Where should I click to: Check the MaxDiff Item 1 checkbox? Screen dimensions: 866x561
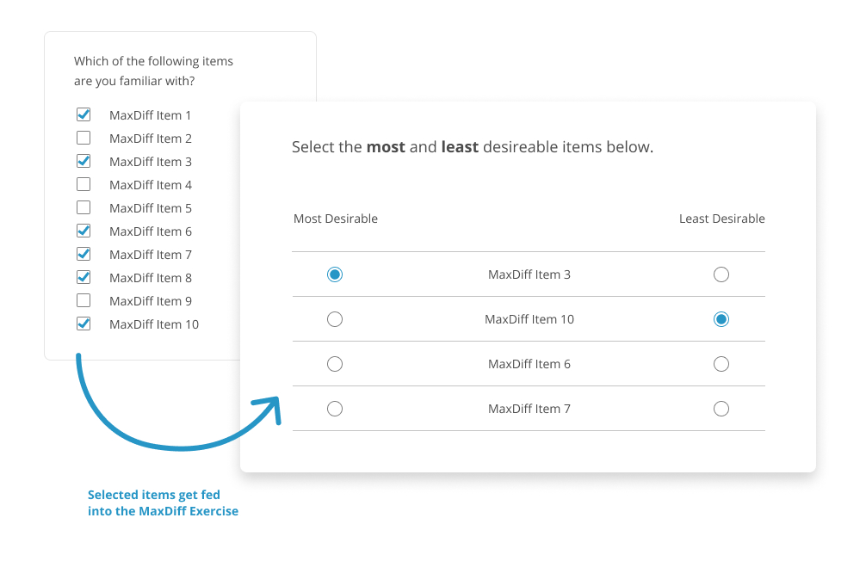coord(84,114)
